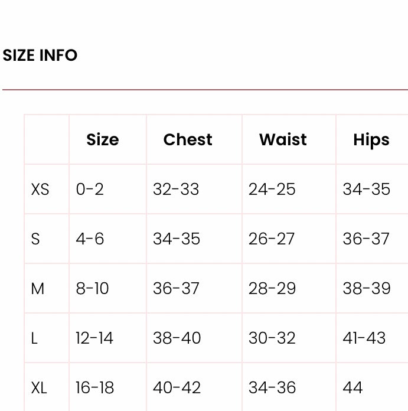Click the 32-33 chest measurement
Image resolution: width=408 pixels, height=411 pixels.
(176, 190)
